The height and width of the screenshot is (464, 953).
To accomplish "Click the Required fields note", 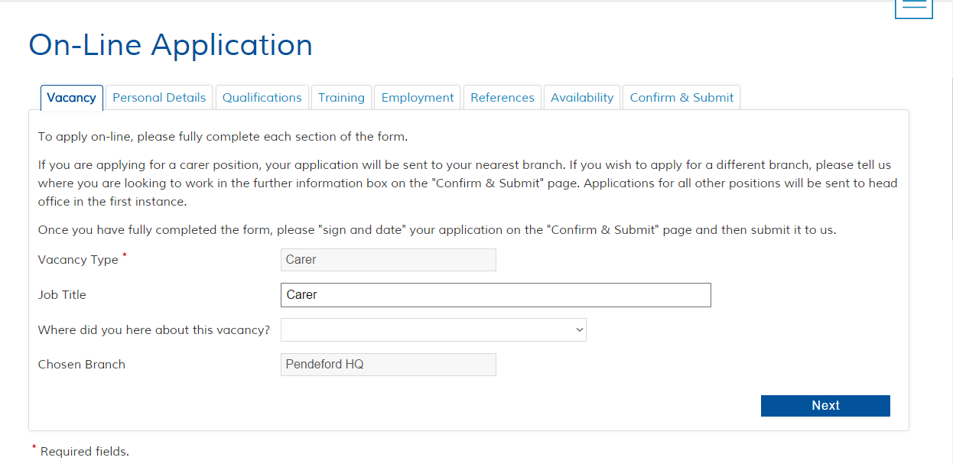I will click(x=84, y=452).
